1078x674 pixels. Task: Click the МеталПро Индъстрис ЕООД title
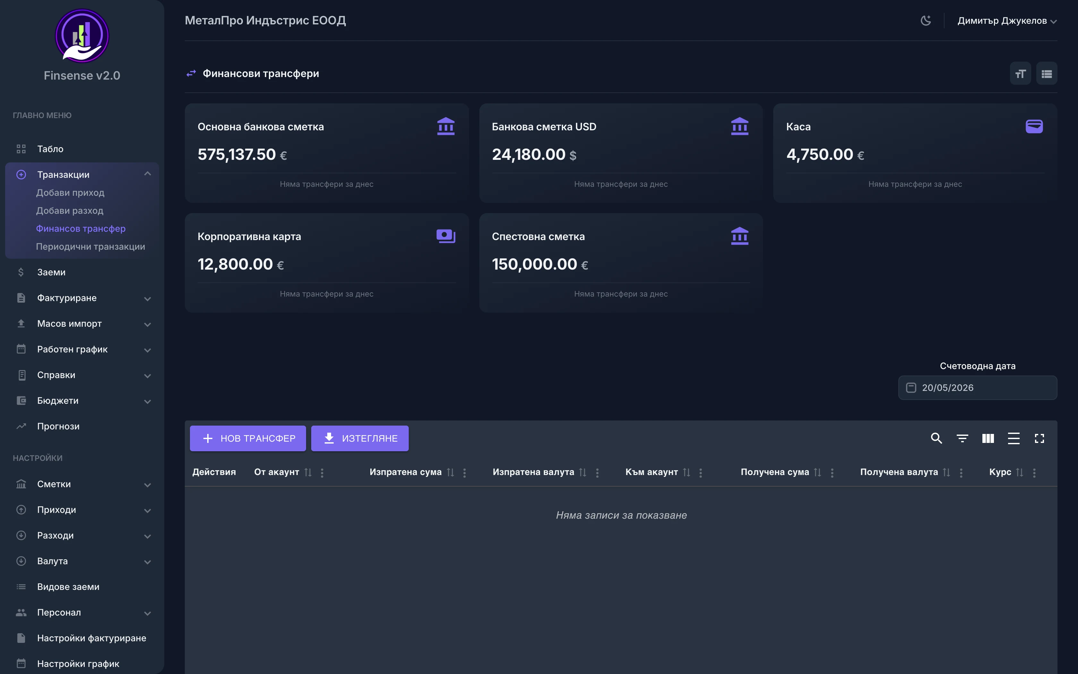click(x=265, y=21)
